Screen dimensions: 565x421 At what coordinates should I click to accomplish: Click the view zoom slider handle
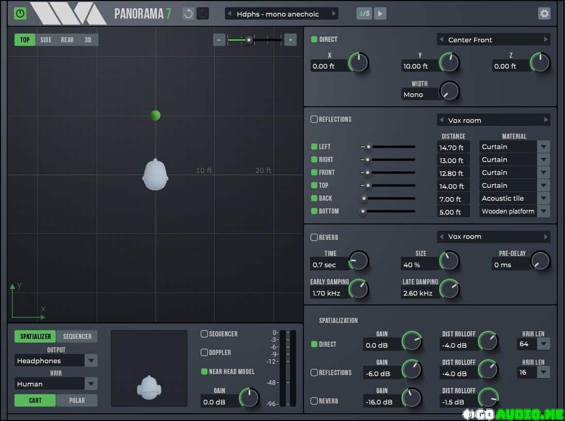[249, 40]
